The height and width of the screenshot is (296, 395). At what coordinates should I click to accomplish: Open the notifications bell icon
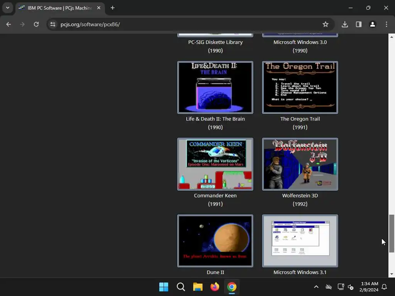click(x=385, y=287)
